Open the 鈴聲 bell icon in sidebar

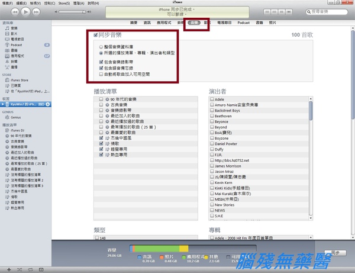click(7, 62)
